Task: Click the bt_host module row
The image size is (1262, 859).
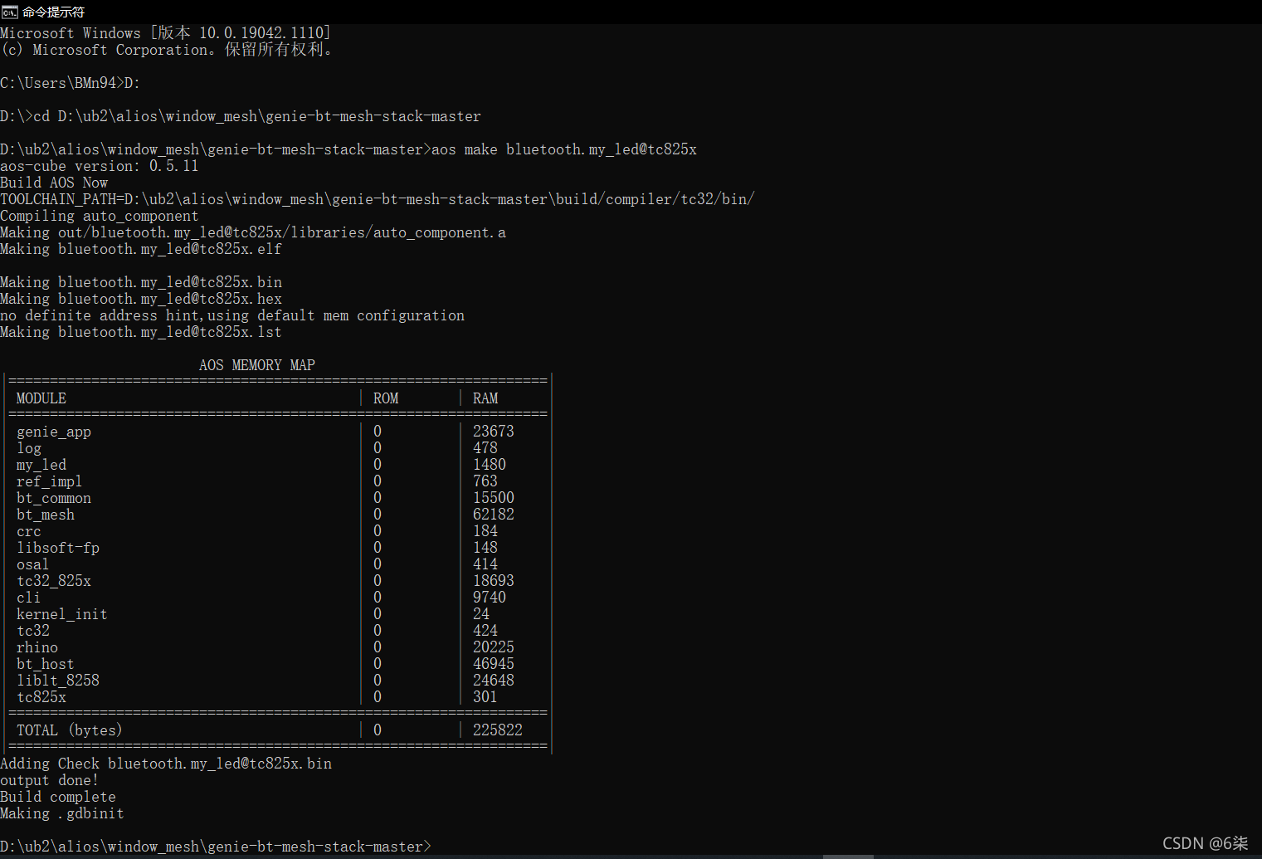Action: point(278,664)
